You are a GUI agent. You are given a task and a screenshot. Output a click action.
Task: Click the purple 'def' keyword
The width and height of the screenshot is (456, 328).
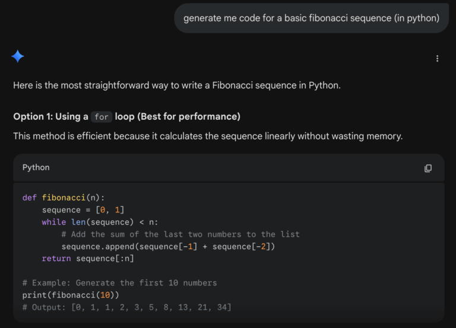click(30, 198)
